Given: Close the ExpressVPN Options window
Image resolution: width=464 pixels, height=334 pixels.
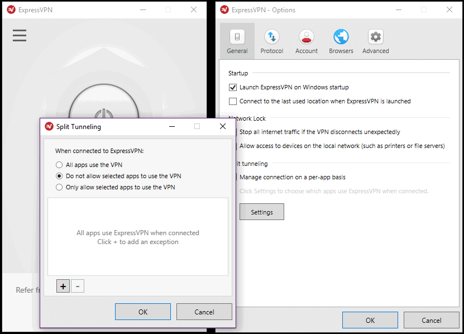Looking at the screenshot, I should coord(449,9).
